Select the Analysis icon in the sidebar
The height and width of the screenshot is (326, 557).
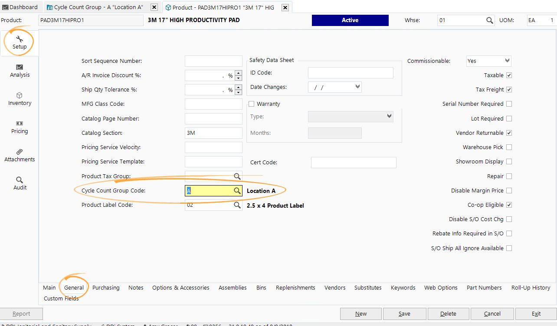tap(19, 70)
